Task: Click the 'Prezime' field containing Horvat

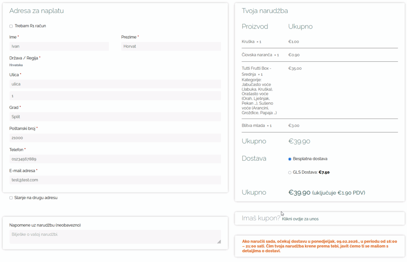Action: tap(171, 46)
